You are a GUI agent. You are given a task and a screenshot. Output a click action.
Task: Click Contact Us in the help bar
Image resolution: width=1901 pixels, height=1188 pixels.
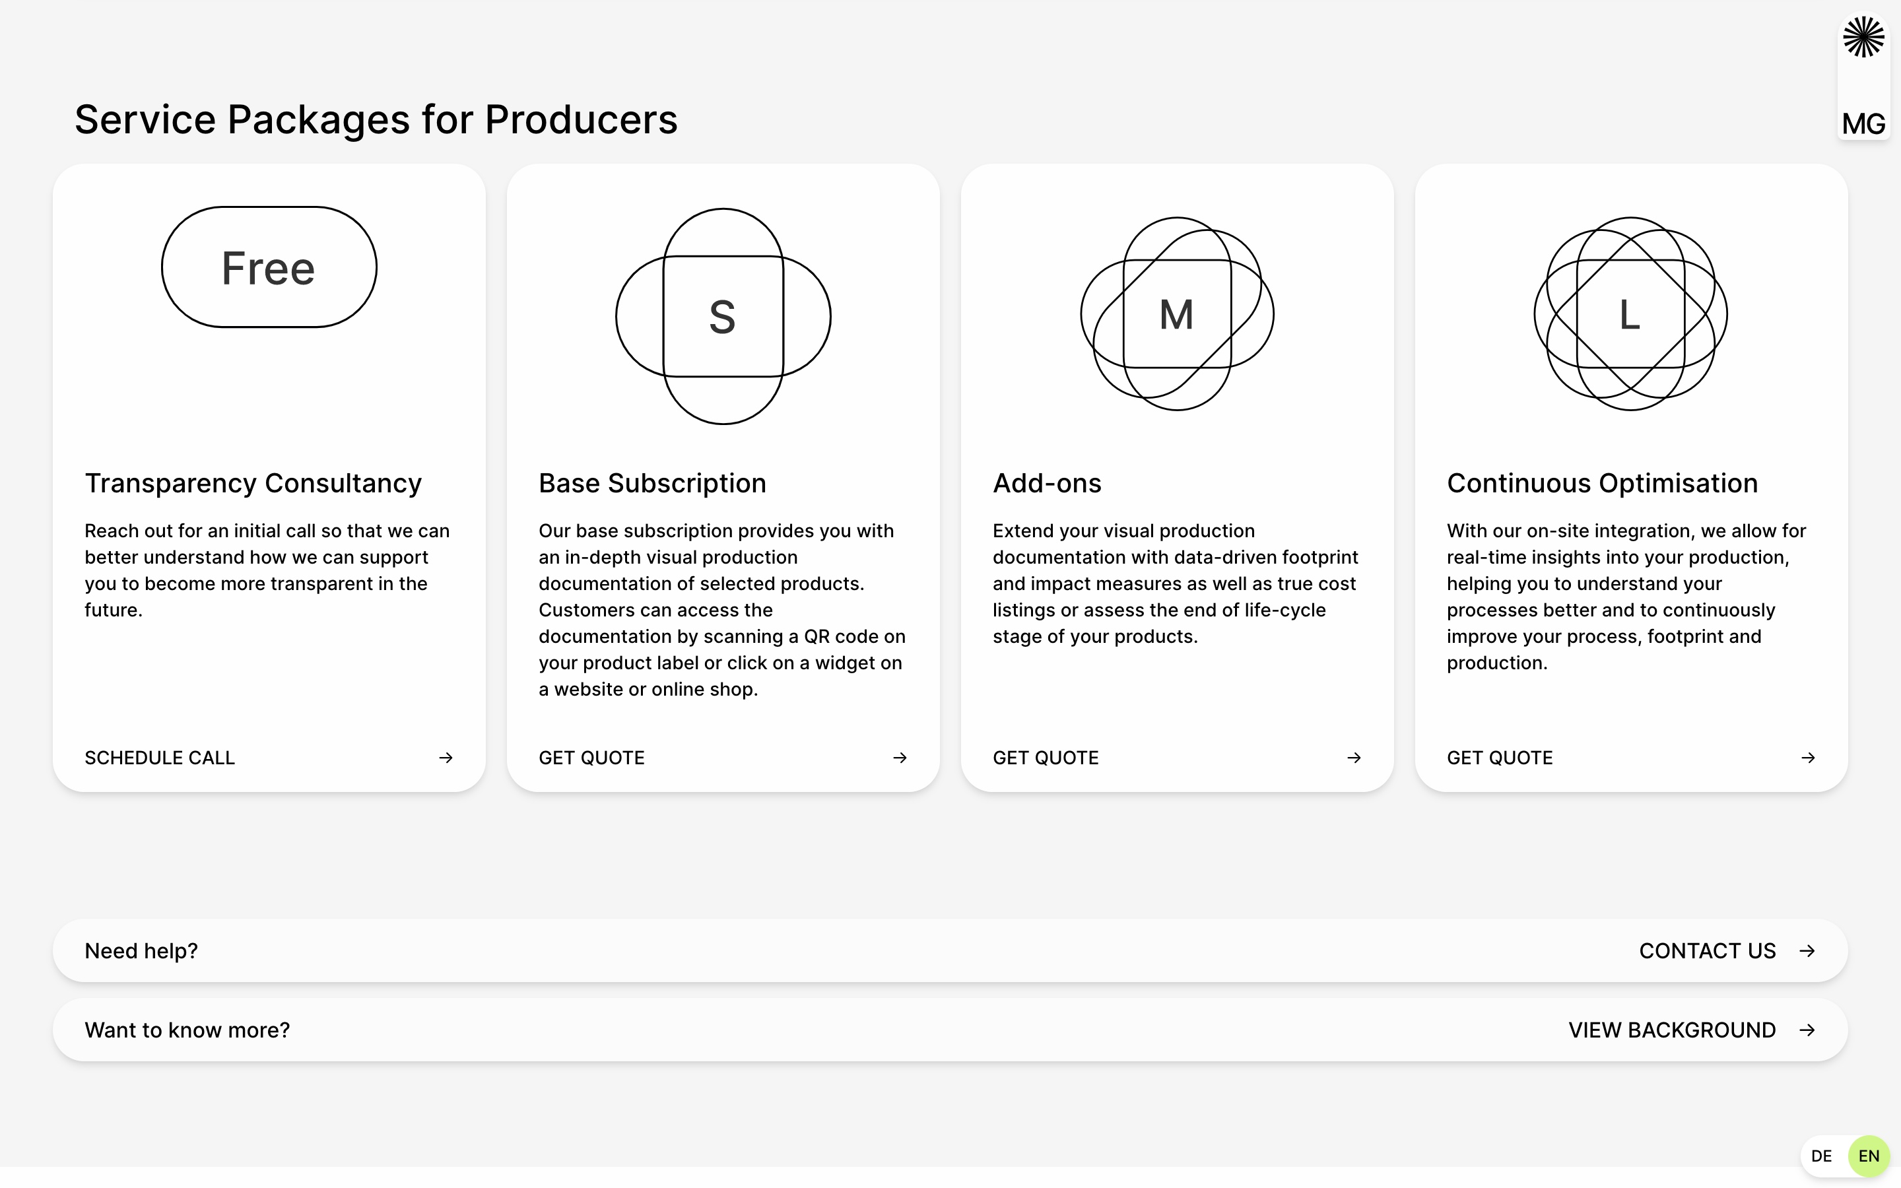1707,950
